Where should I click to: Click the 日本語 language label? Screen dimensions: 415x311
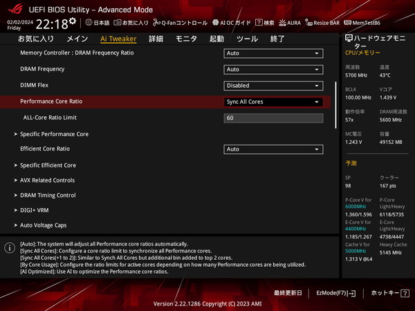point(102,23)
